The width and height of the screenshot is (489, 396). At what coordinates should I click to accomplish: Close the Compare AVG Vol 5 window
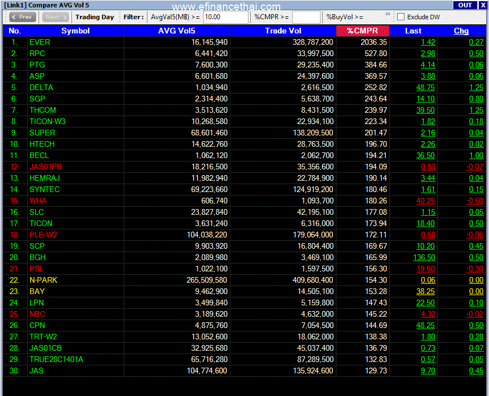[483, 5]
